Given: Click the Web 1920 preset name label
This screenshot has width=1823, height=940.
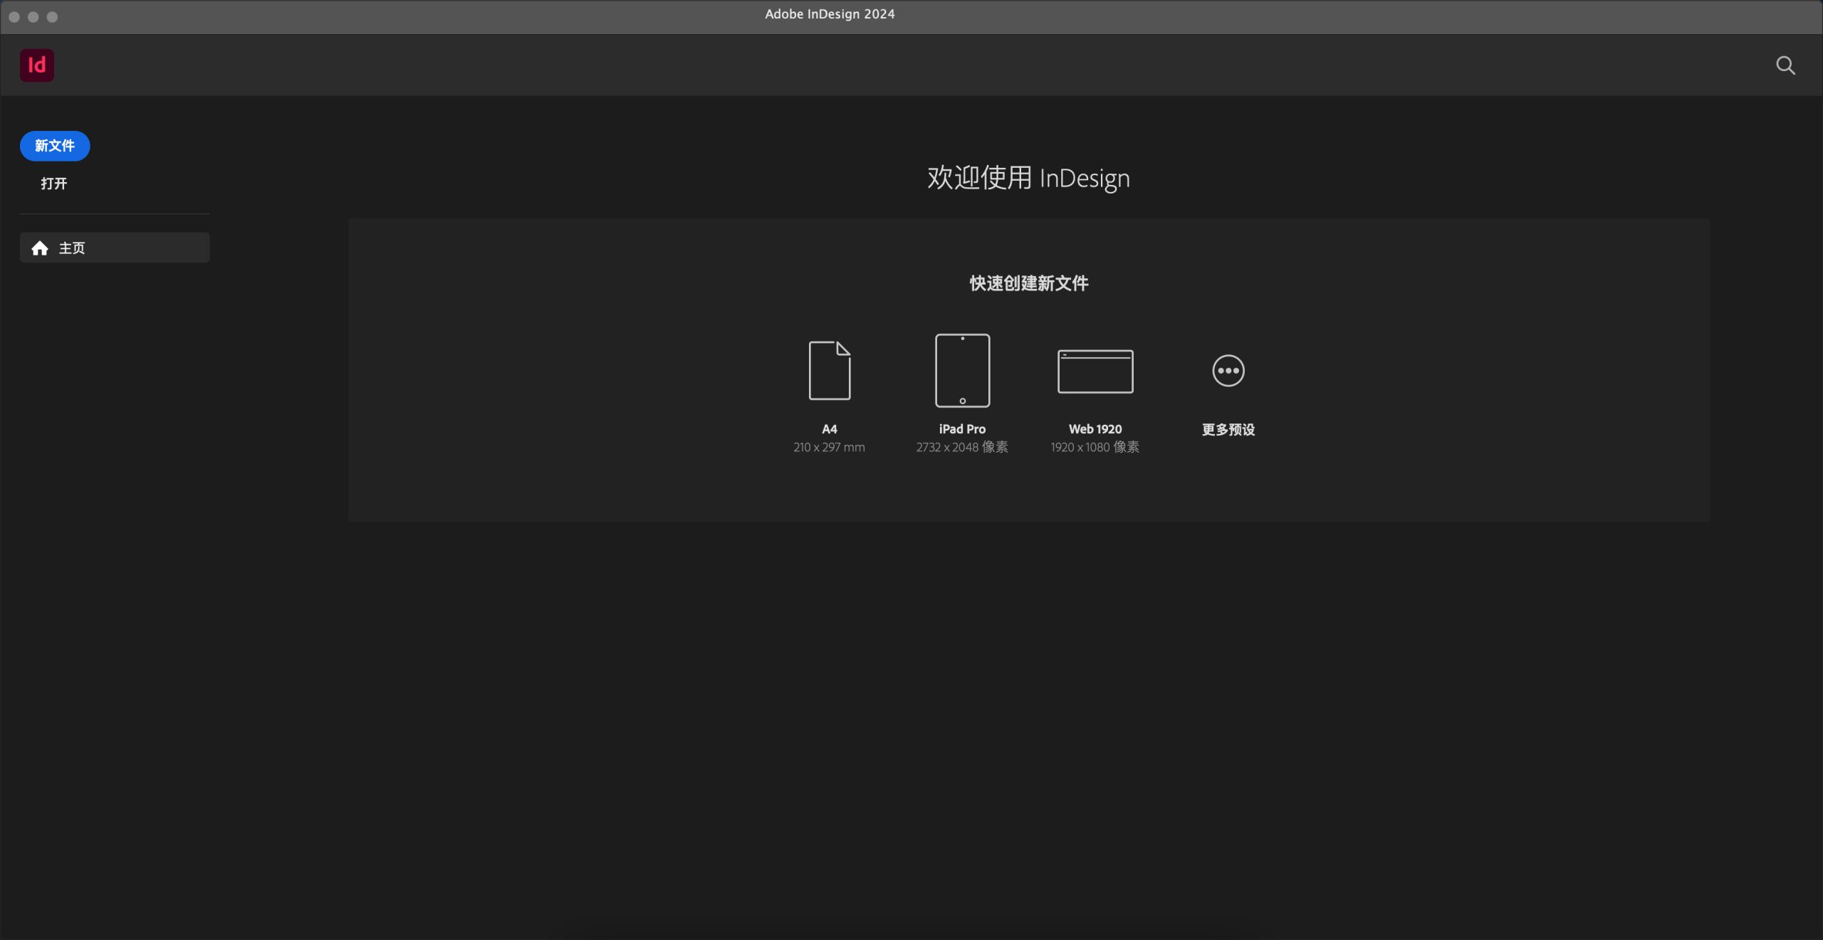Looking at the screenshot, I should coord(1095,429).
